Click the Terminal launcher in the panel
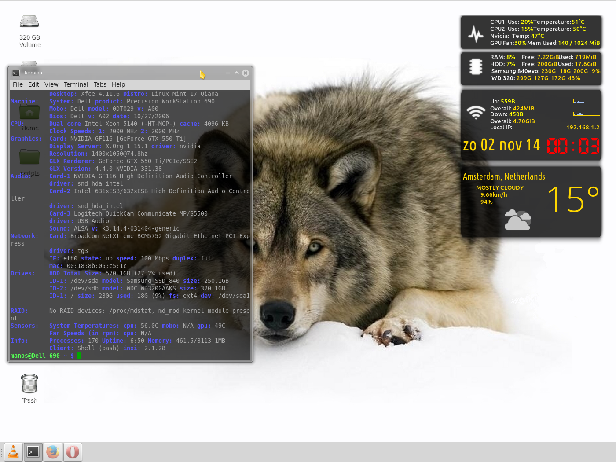 [x=33, y=452]
